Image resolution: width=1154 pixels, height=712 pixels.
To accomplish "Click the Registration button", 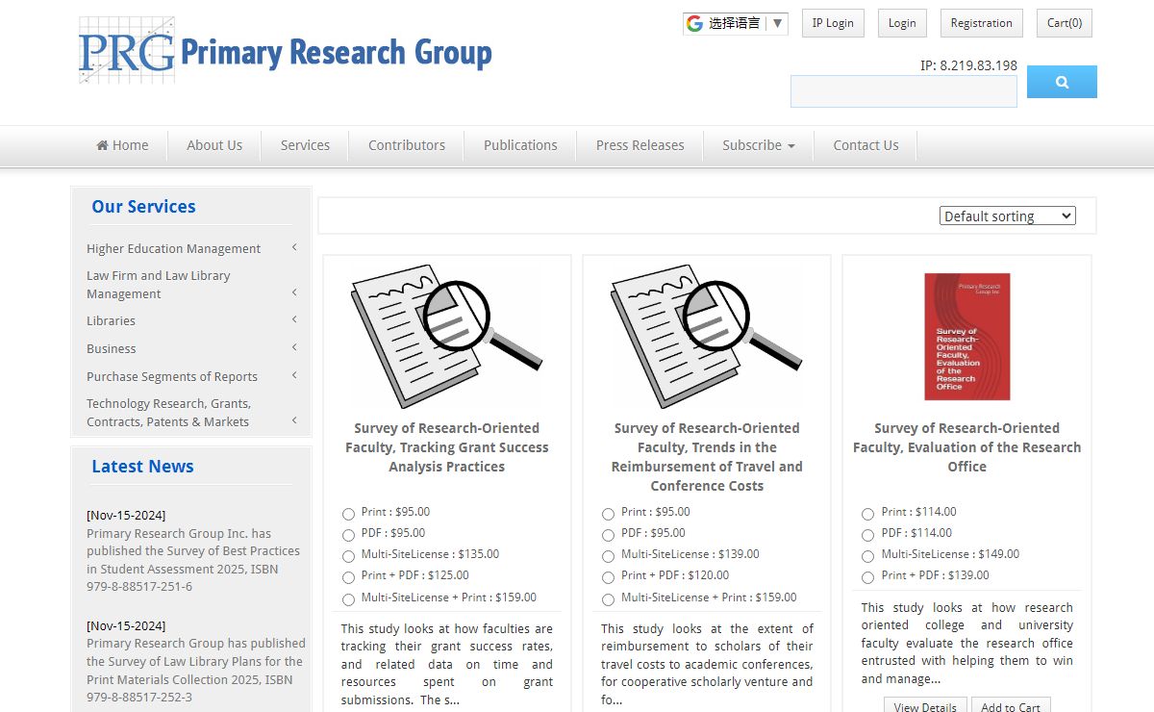I will pos(981,23).
